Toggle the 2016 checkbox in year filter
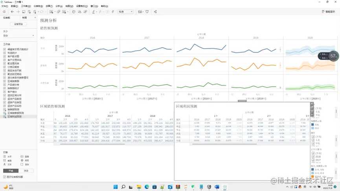 tap(313, 156)
